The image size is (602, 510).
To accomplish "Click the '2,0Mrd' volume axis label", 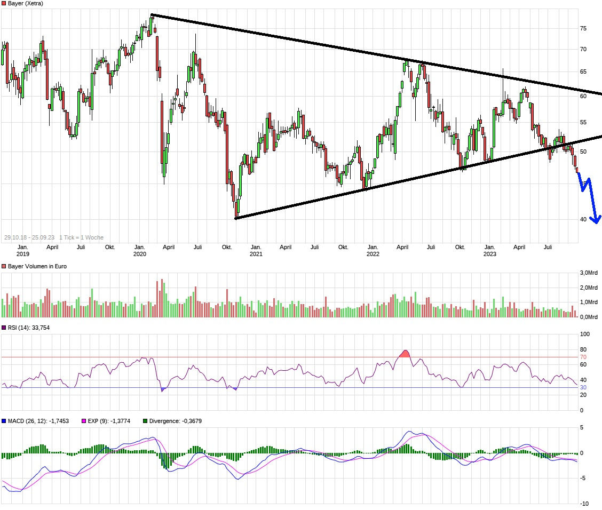I will tap(589, 288).
